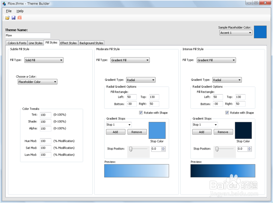Click Intense Fill Rectangle Right field
This screenshot has width=273, height=203.
tap(240, 104)
